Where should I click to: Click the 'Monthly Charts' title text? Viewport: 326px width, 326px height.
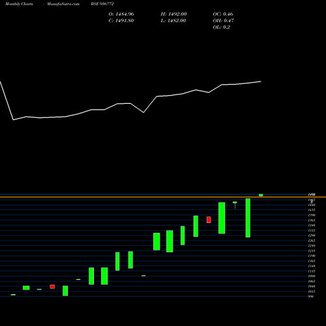coord(19,4)
